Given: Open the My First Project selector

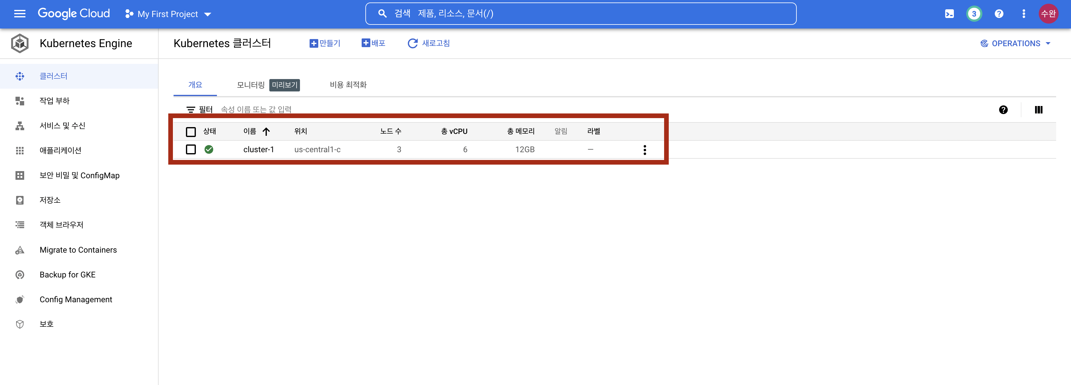Looking at the screenshot, I should [168, 14].
